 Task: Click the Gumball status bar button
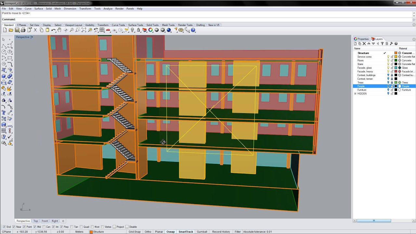click(x=202, y=232)
